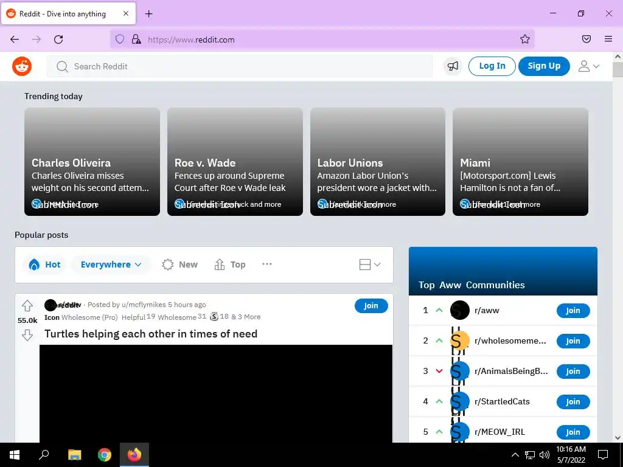Screen dimensions: 623x467
Task: Upvote the Turtles helping post
Action: (x=27, y=306)
